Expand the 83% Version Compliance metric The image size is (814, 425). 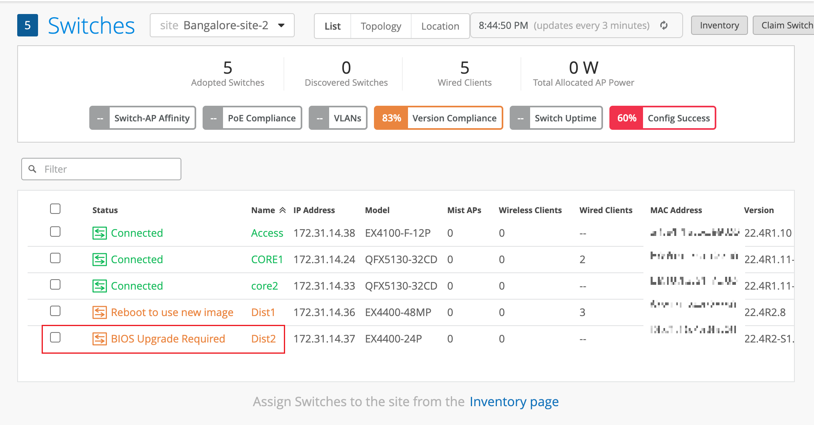(x=438, y=118)
